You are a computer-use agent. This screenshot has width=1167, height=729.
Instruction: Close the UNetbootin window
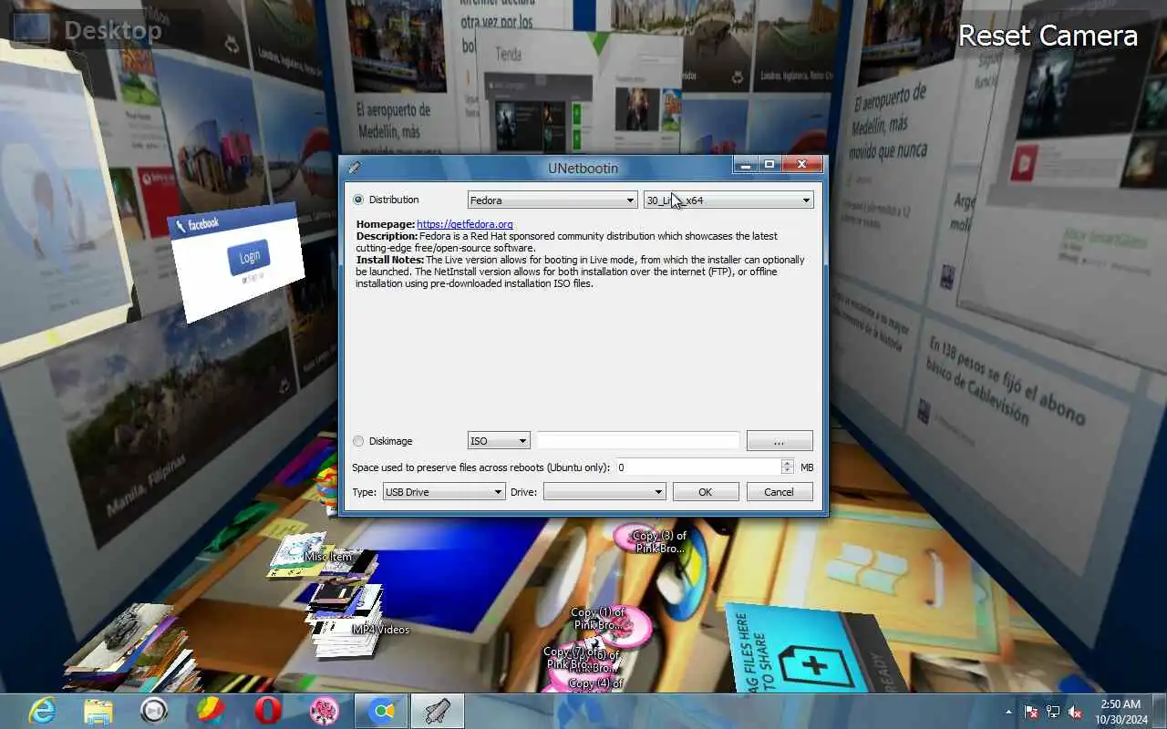coord(802,165)
